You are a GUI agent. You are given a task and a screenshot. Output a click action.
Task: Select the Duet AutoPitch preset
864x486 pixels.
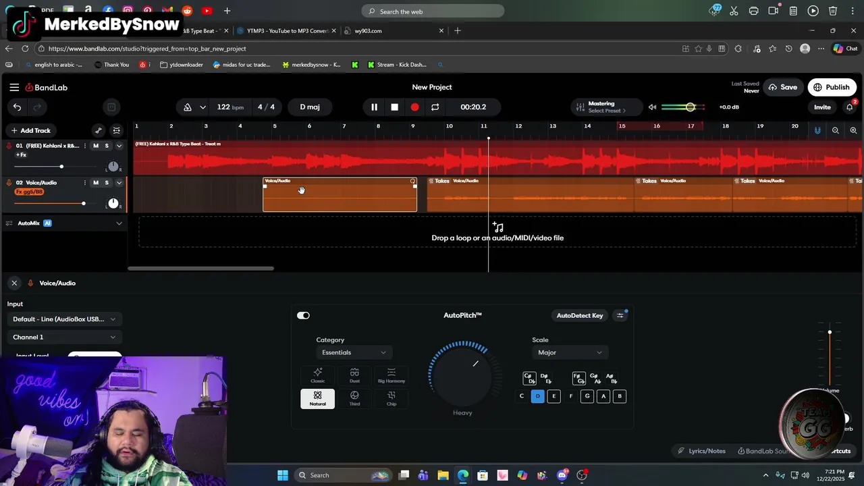tap(354, 375)
